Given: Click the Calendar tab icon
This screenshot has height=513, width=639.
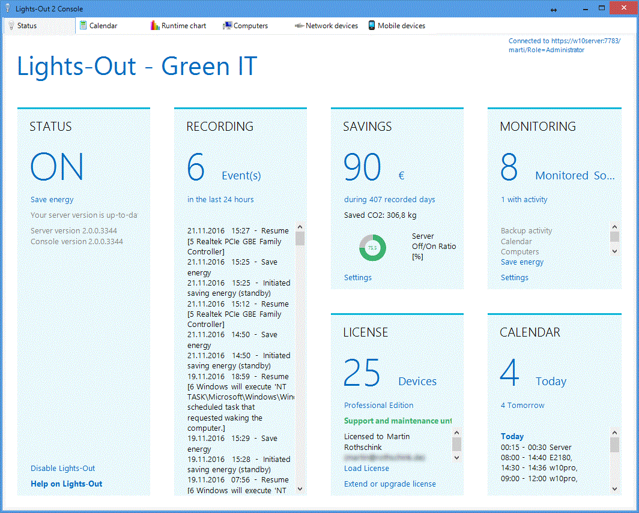Looking at the screenshot, I should [x=83, y=26].
